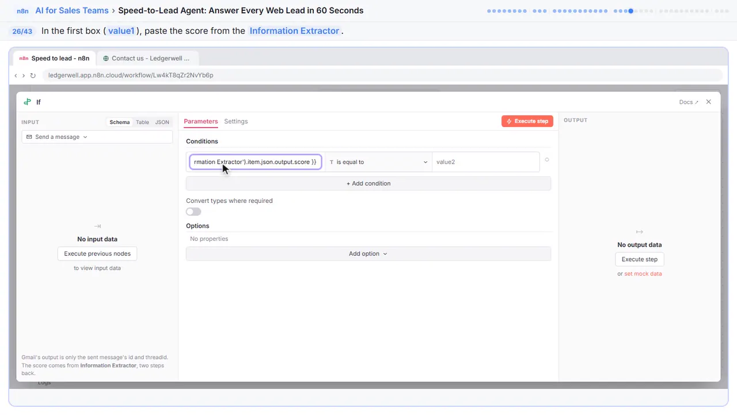Expand the Add option dropdown
The image size is (737, 415).
click(x=368, y=254)
